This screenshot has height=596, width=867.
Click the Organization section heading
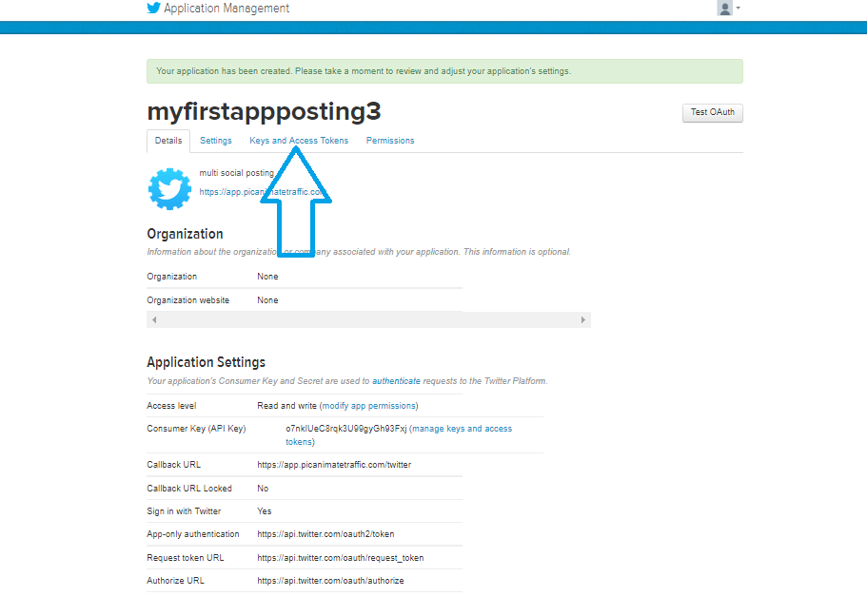[x=185, y=234]
